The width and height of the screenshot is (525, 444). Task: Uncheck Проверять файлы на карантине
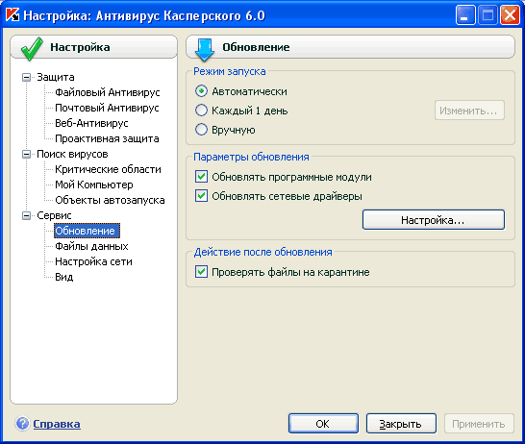[x=201, y=272]
